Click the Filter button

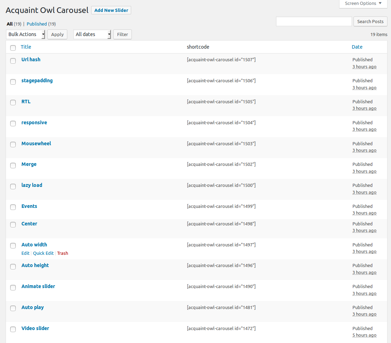122,34
